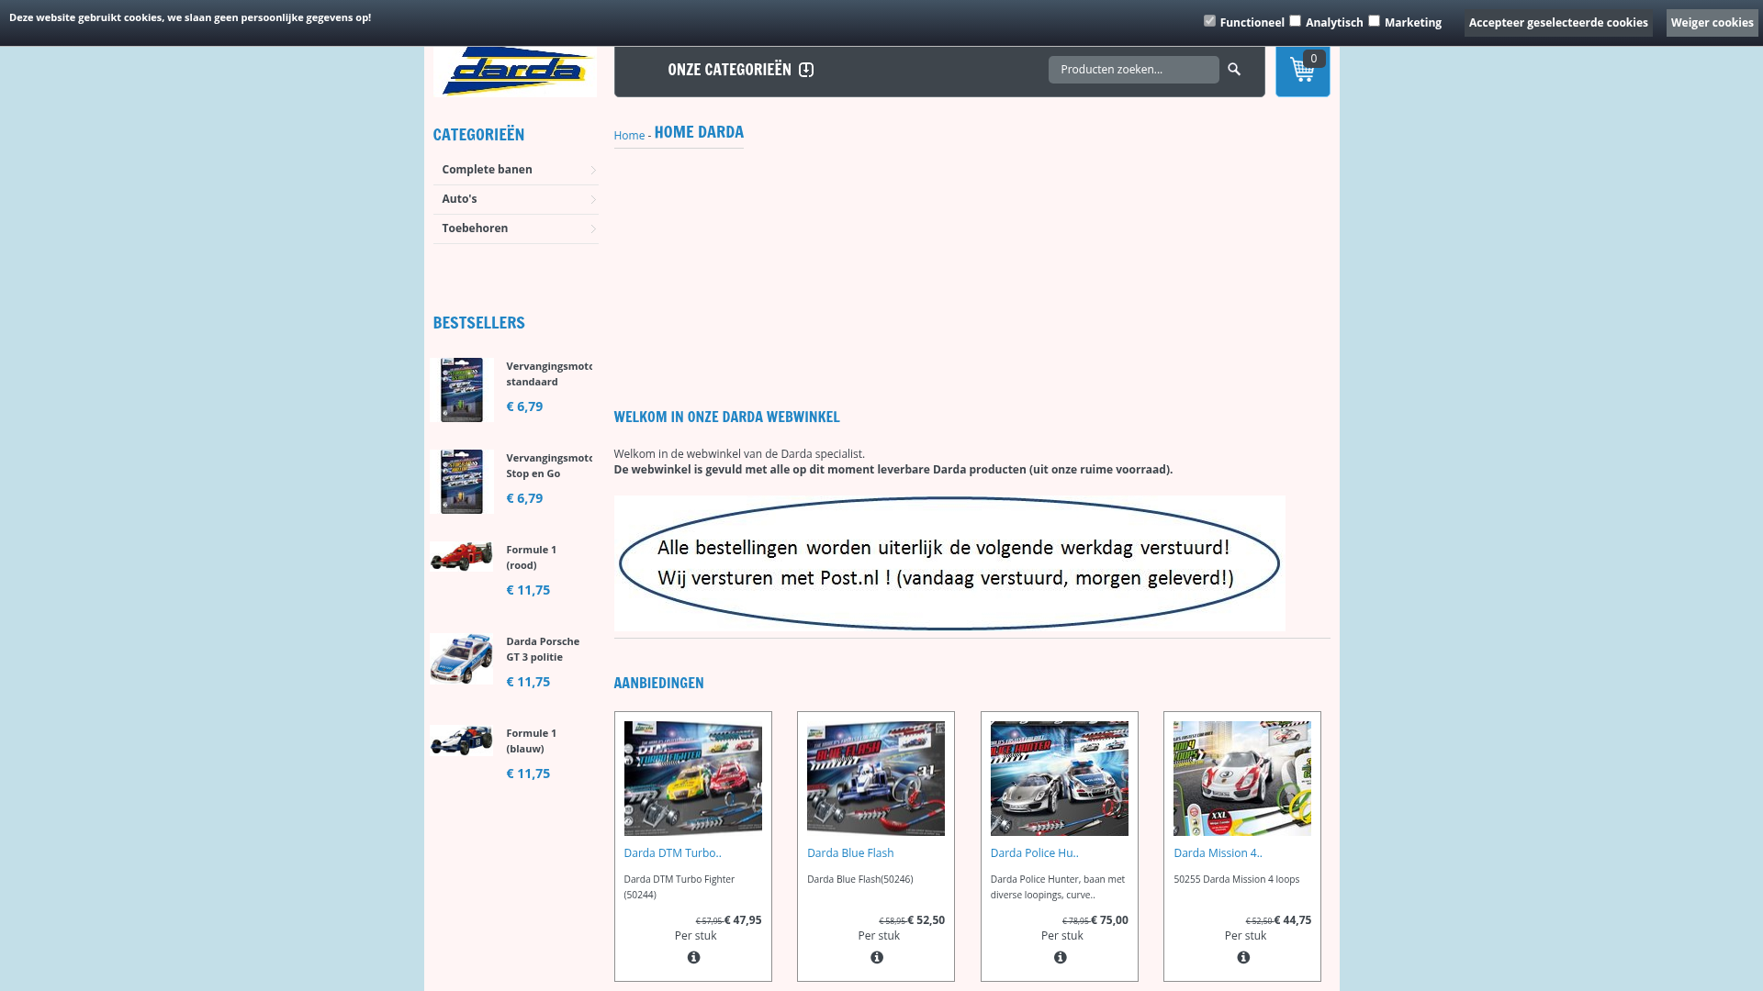Click info icon under Darda Police Hunter
This screenshot has height=991, width=1763.
point(1061,957)
